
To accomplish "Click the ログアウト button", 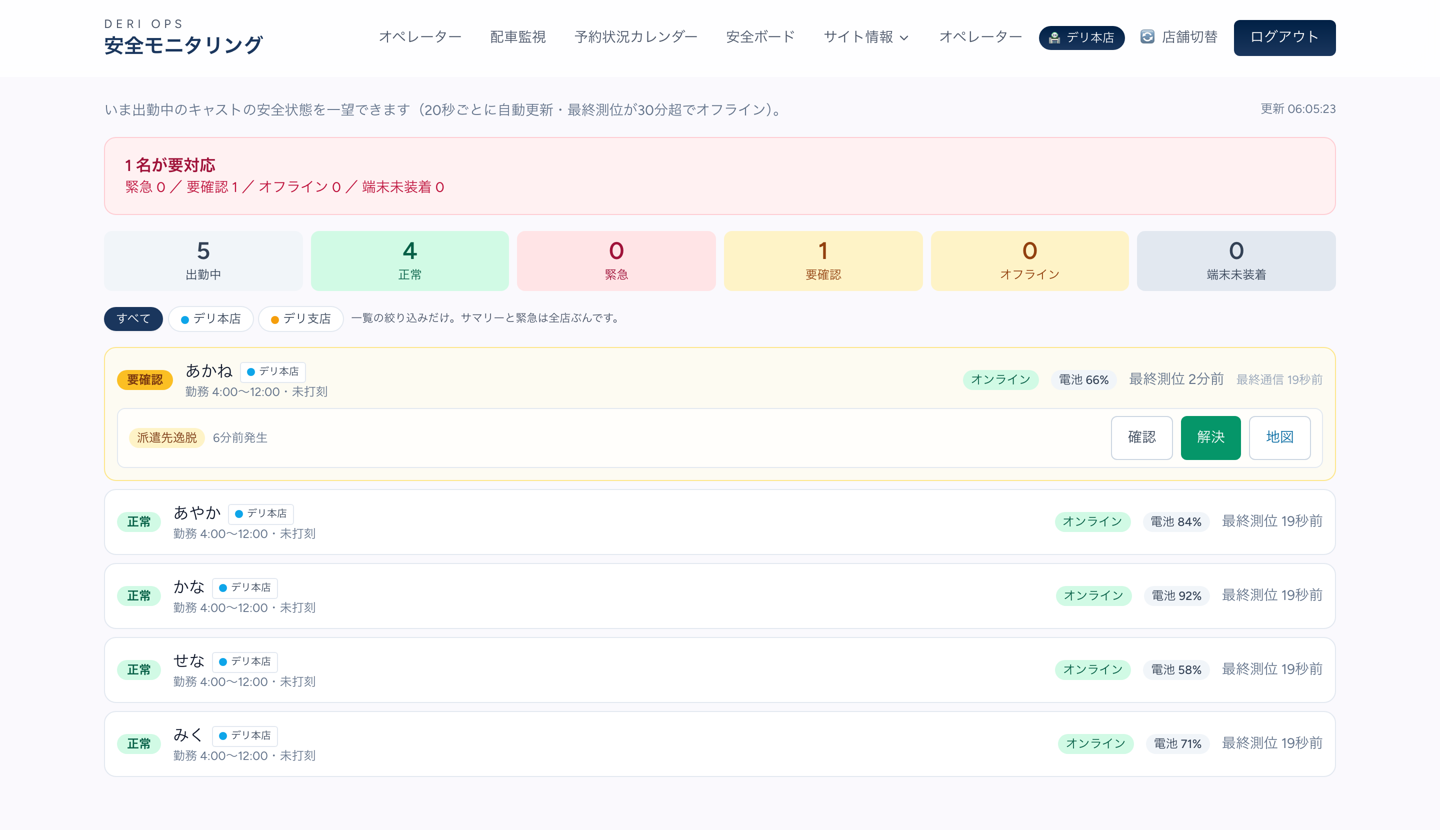I will pyautogui.click(x=1284, y=37).
